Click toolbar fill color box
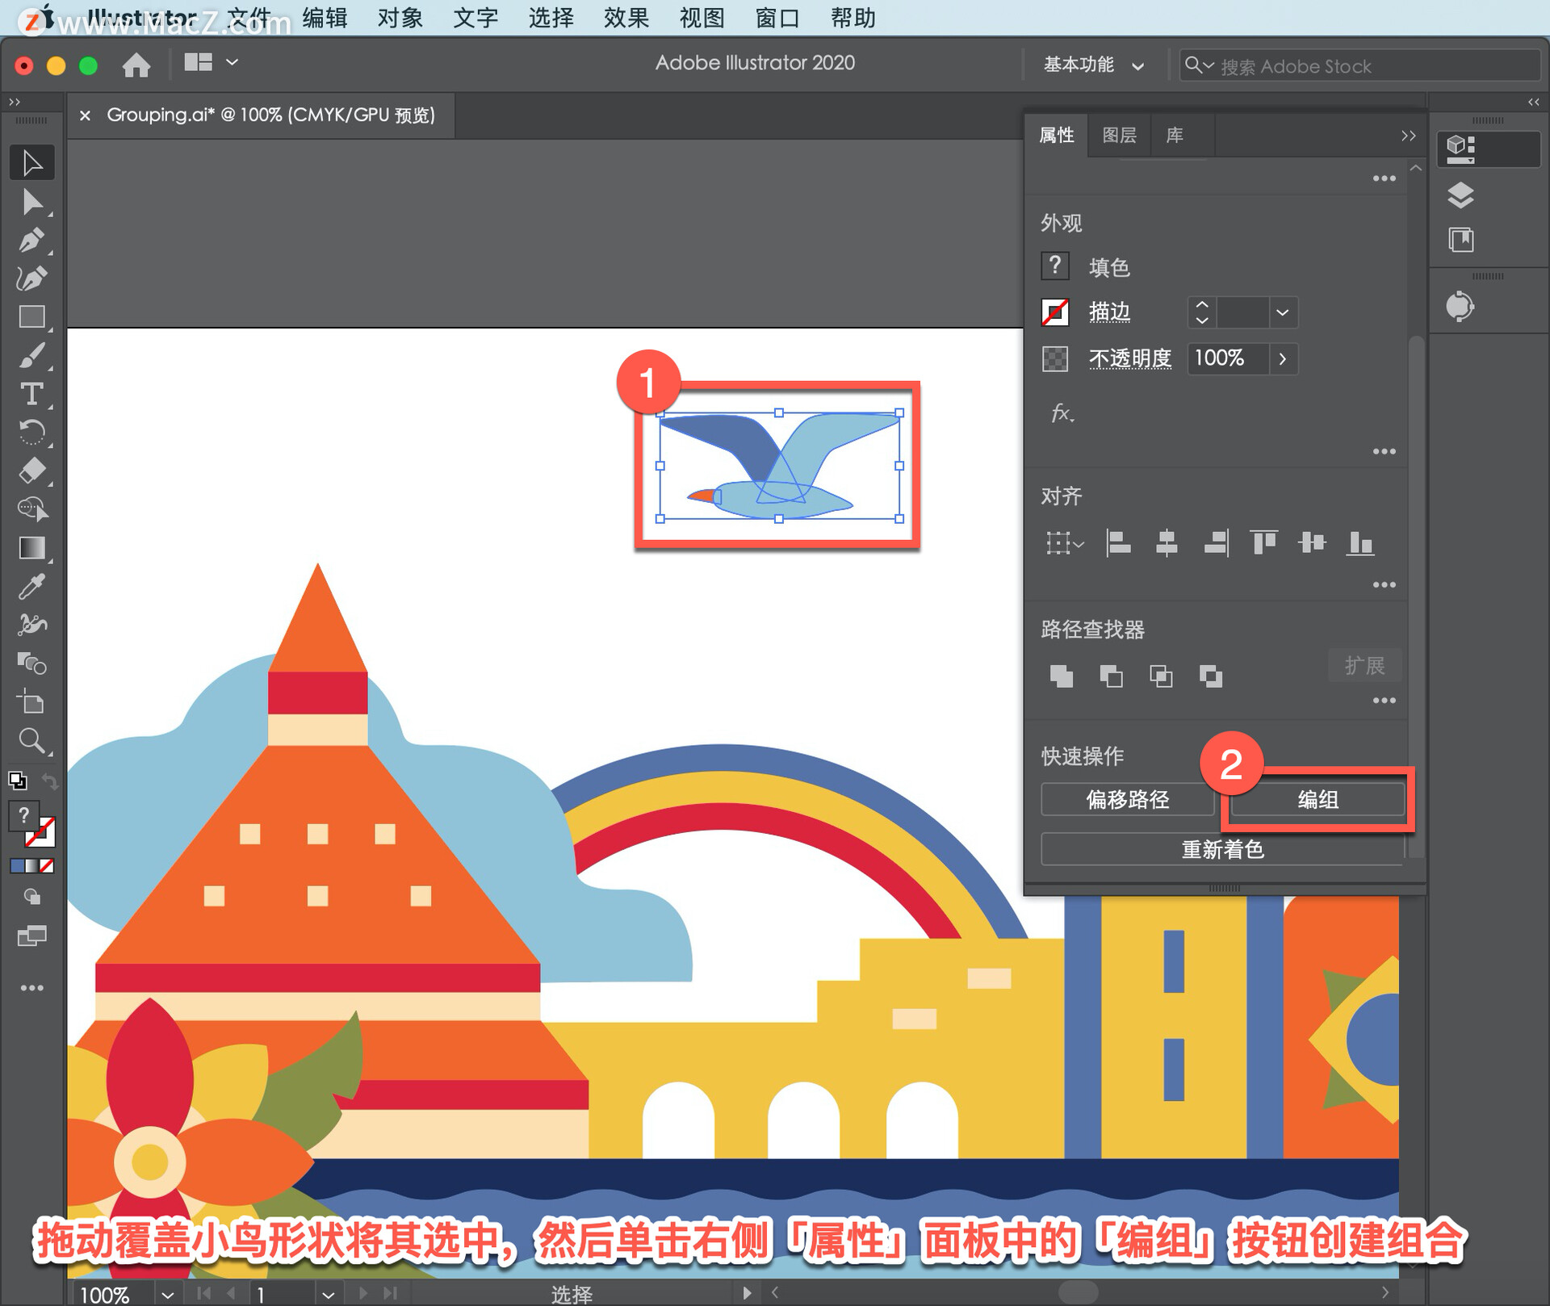Image resolution: width=1550 pixels, height=1306 pixels. tap(24, 815)
